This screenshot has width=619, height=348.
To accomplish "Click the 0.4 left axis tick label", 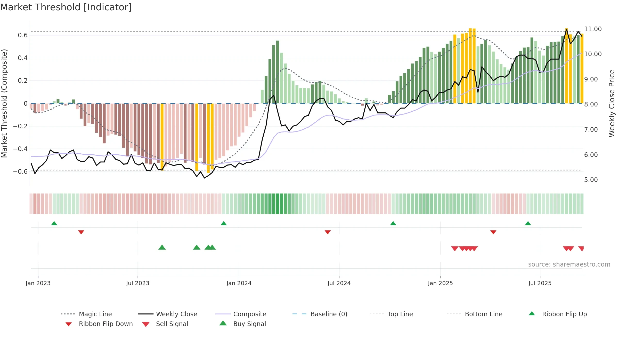I will click(x=23, y=58).
